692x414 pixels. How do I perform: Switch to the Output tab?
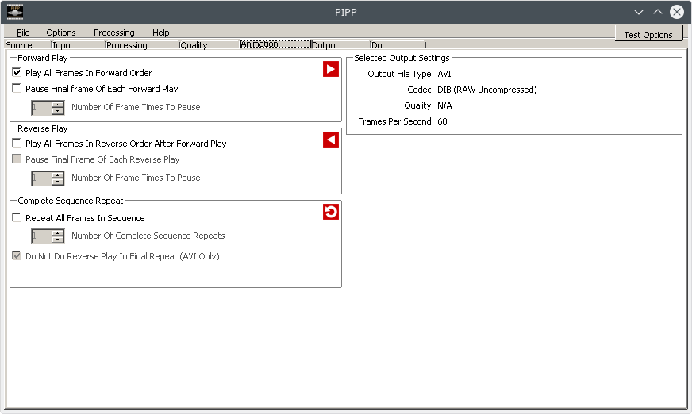click(325, 45)
